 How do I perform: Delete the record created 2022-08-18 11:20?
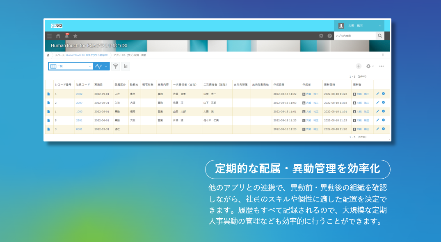pos(383,129)
